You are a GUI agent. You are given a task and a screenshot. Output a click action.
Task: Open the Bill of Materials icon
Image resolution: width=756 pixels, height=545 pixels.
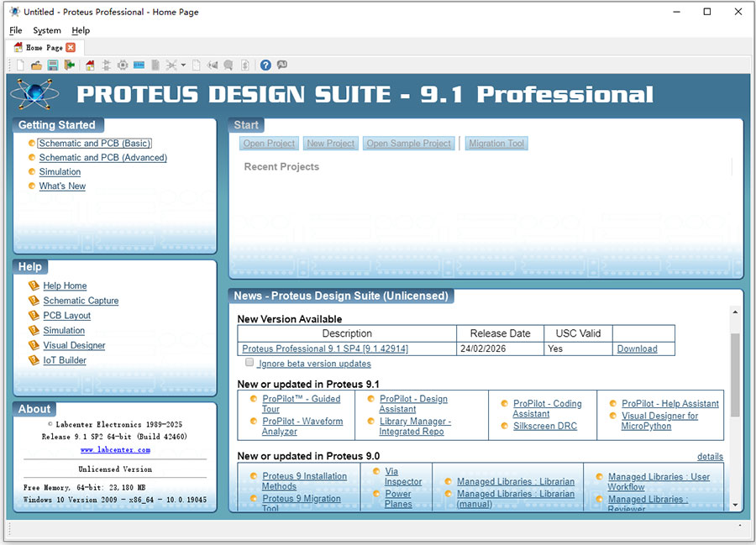[154, 64]
